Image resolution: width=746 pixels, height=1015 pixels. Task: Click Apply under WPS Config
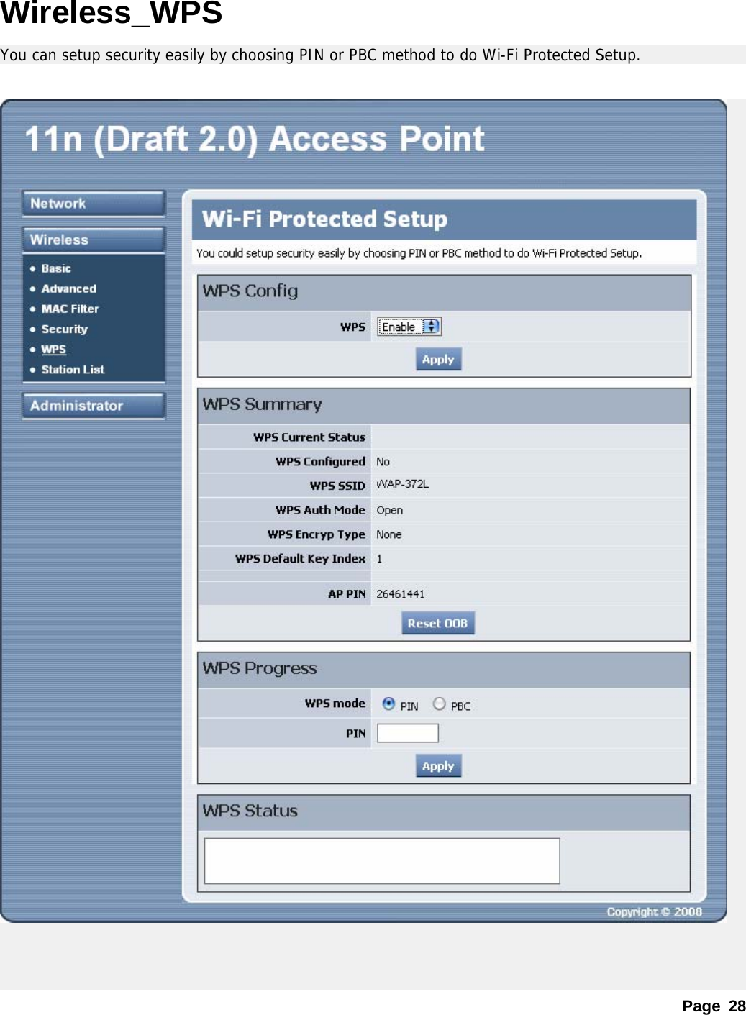(x=438, y=359)
